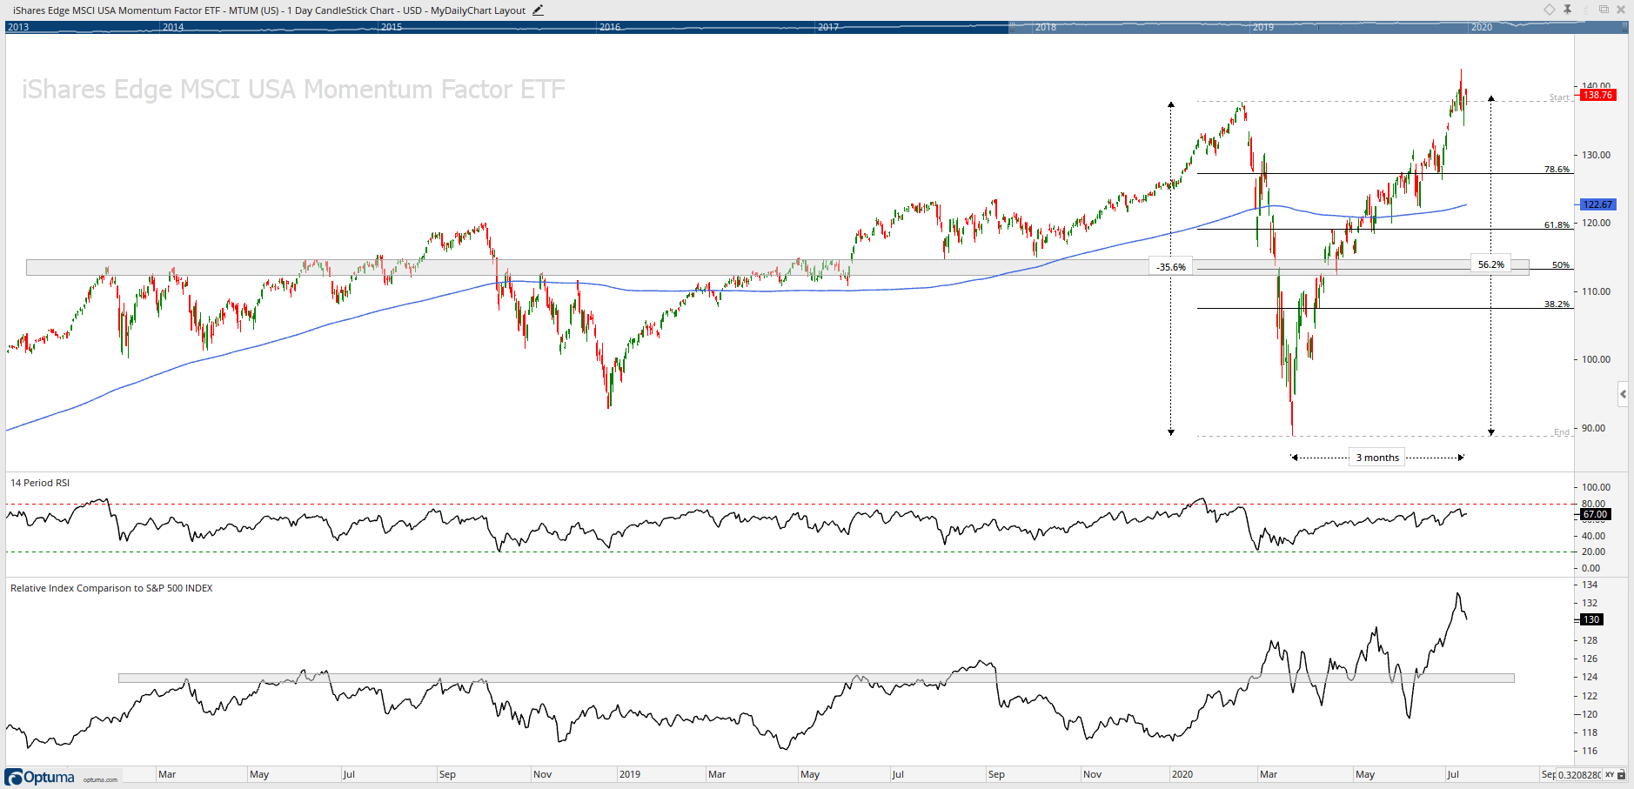The height and width of the screenshot is (789, 1634).
Task: Click the 90.00 price axis label
Action: (x=1593, y=428)
